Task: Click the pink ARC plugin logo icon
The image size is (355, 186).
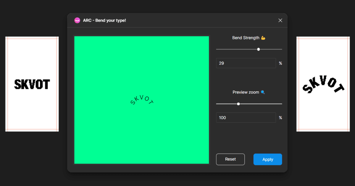Action: pyautogui.click(x=77, y=20)
